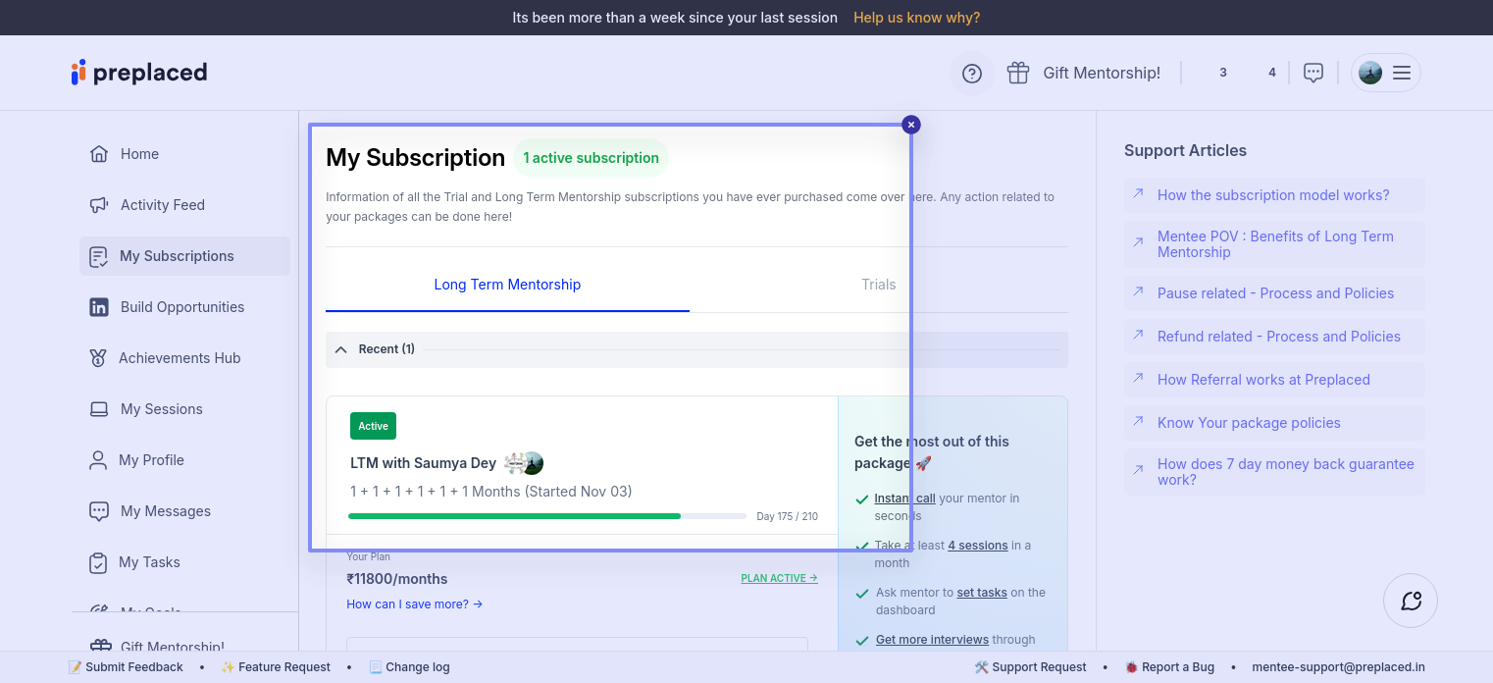
Task: Click the mentorship day progress bar
Action: pyautogui.click(x=546, y=516)
